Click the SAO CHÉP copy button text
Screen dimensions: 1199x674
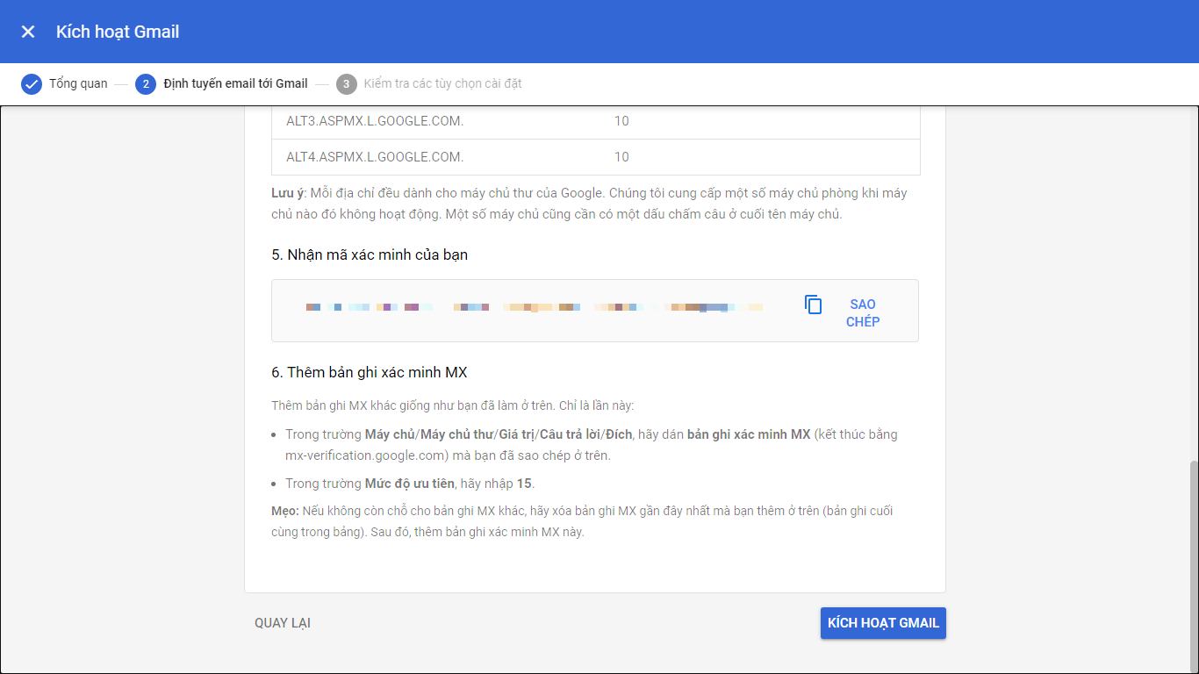pyautogui.click(x=863, y=312)
